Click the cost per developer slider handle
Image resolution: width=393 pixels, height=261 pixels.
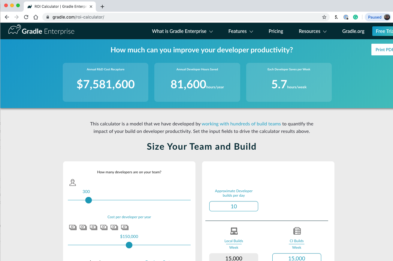[x=129, y=245]
